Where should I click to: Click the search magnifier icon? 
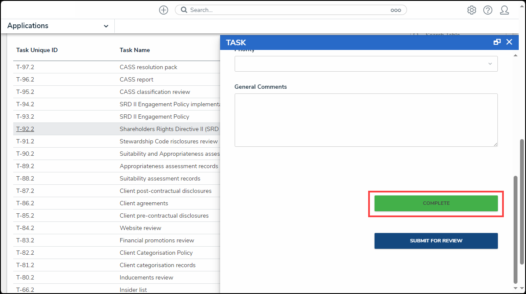pos(184,10)
